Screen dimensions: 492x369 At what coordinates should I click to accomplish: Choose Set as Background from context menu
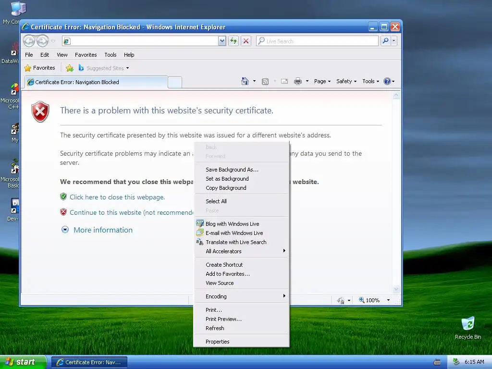coord(241,179)
